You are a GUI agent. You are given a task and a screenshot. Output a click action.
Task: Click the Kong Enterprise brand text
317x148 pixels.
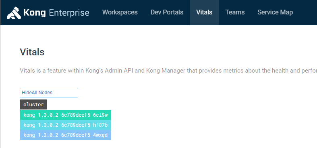[56, 13]
